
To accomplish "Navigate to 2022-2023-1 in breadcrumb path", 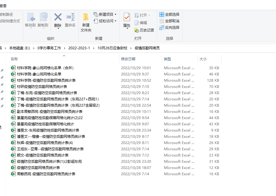I will pos(79,48).
